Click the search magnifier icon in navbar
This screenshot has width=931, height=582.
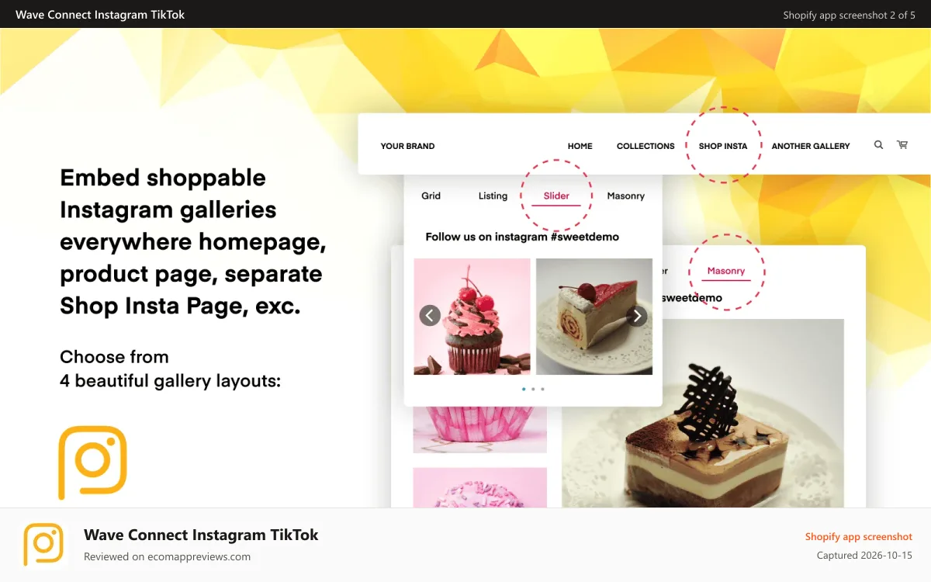pos(878,144)
